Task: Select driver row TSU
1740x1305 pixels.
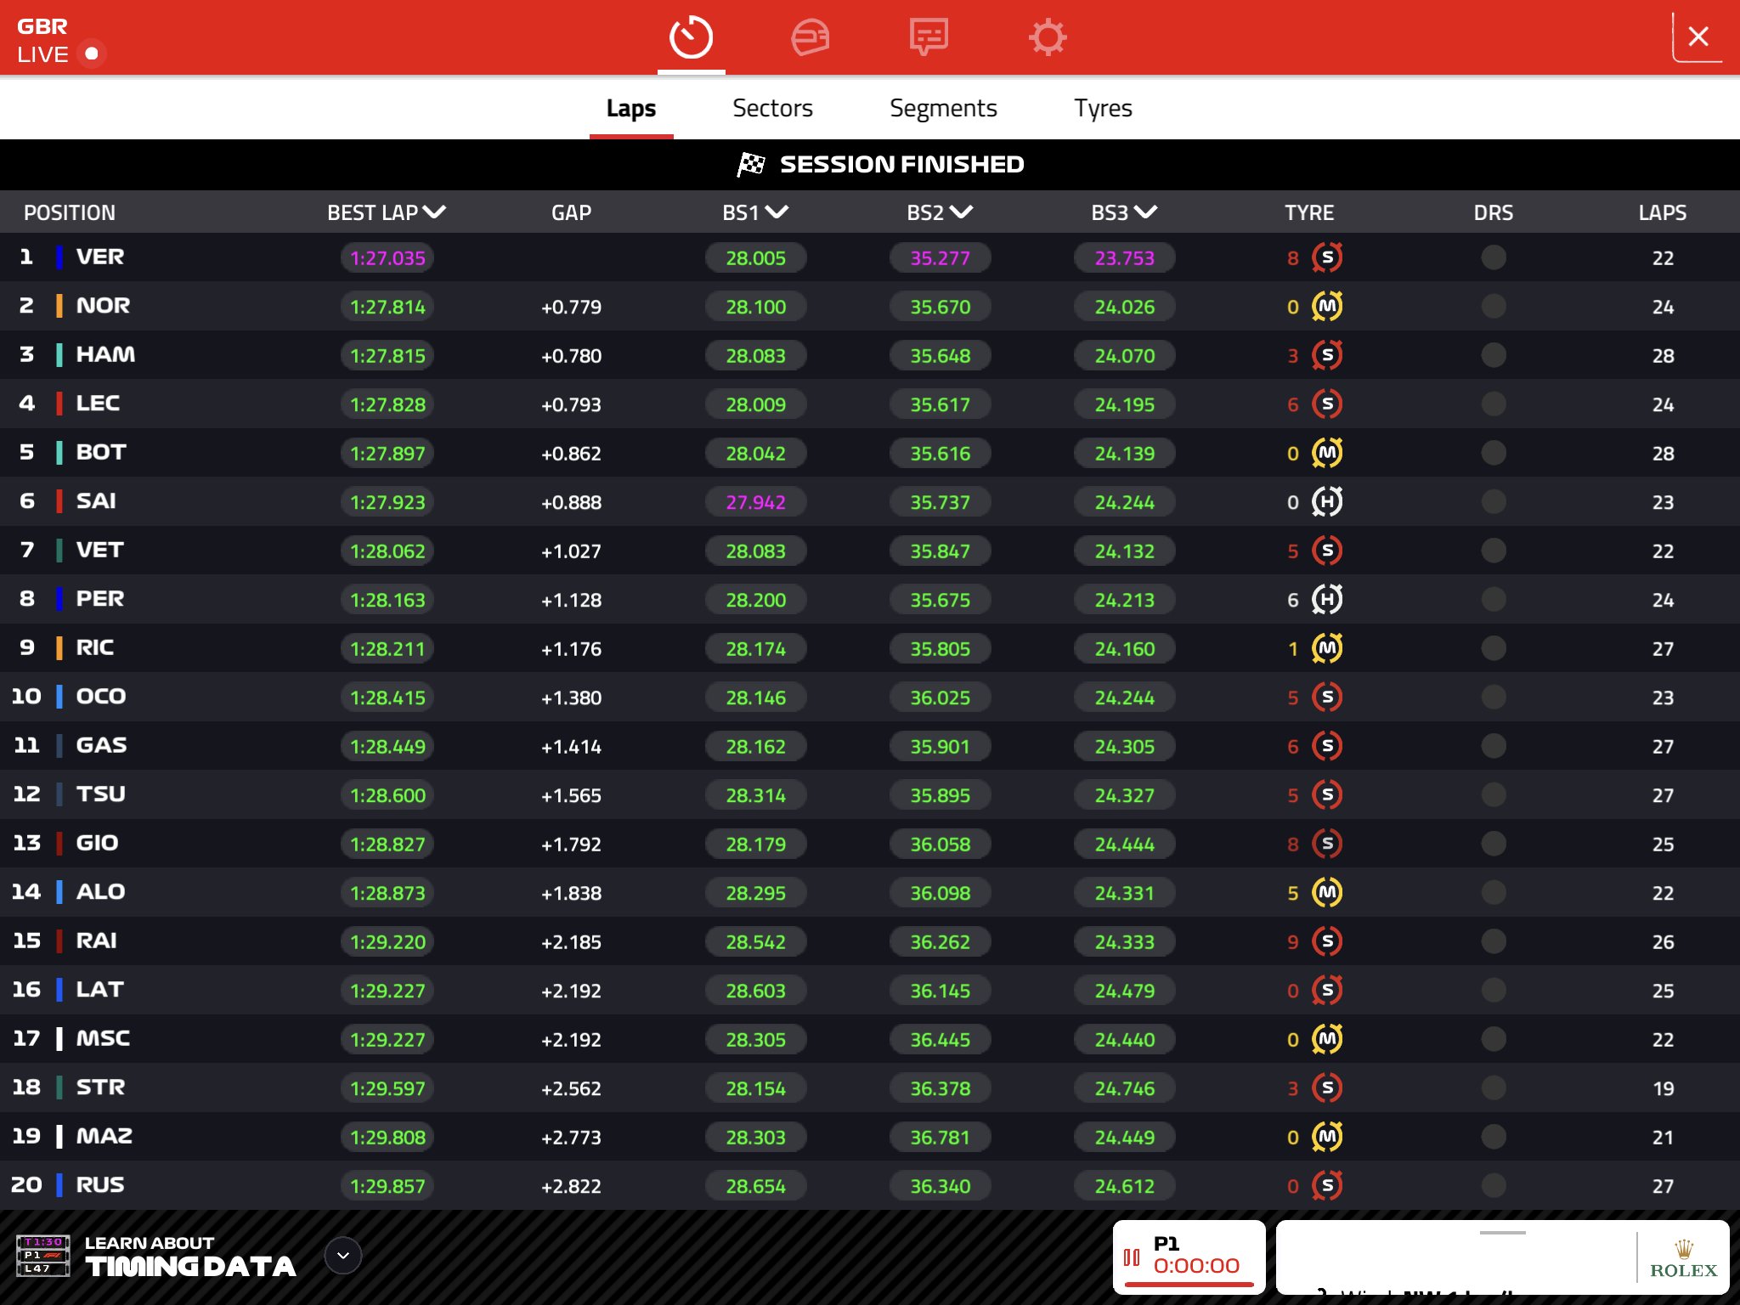Action: 870,795
